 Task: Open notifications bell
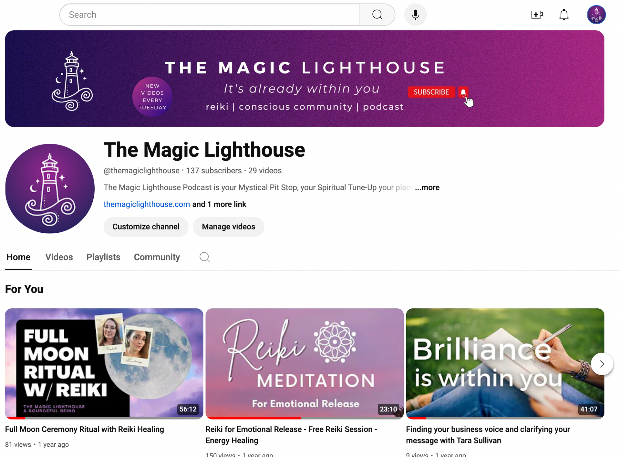point(564,15)
